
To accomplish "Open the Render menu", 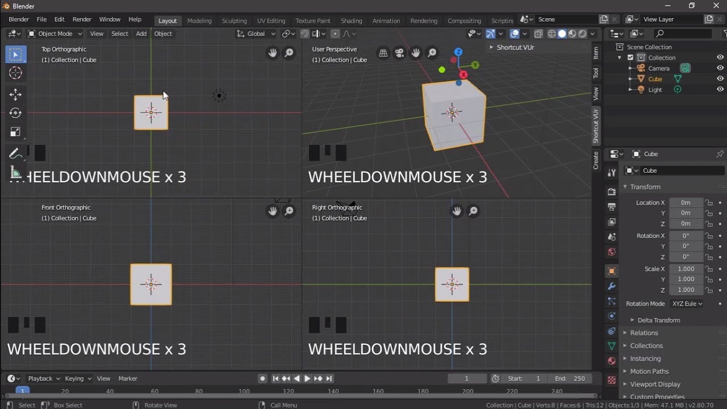I will tap(82, 19).
